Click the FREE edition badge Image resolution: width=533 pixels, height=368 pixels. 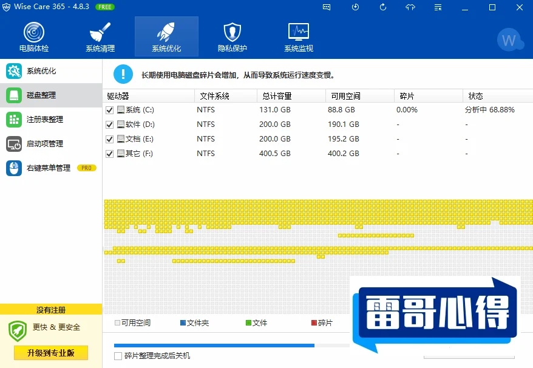104,7
